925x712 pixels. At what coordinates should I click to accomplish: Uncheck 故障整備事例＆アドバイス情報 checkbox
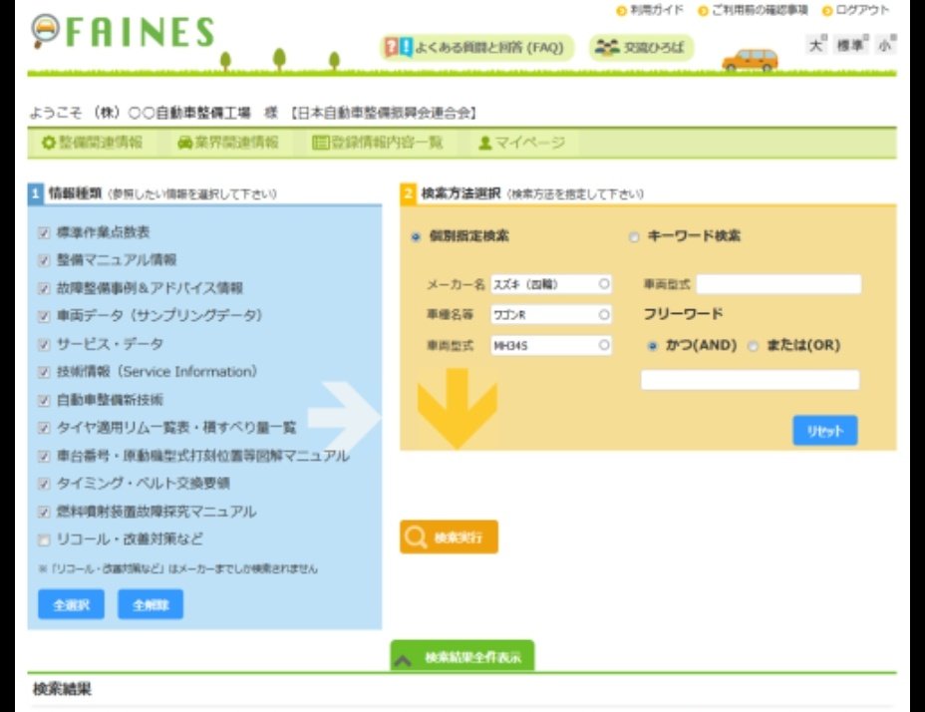[x=44, y=289]
